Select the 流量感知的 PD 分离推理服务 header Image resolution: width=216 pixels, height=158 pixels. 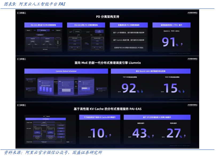click(x=129, y=25)
